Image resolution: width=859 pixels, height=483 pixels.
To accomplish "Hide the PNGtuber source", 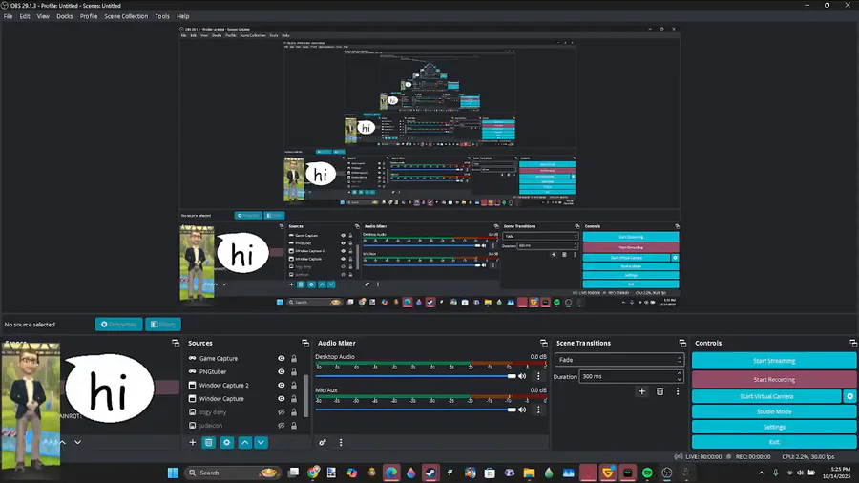I will coord(281,372).
